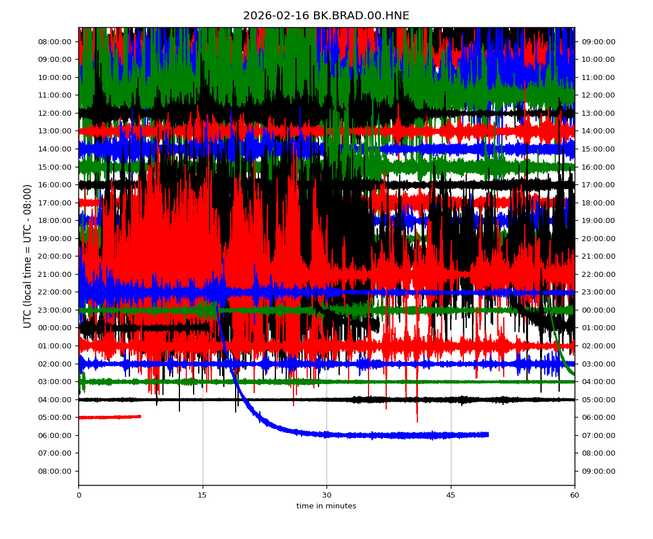This screenshot has width=653, height=539.
Task: Click the 60 minute x-axis tick label
Action: (x=575, y=495)
